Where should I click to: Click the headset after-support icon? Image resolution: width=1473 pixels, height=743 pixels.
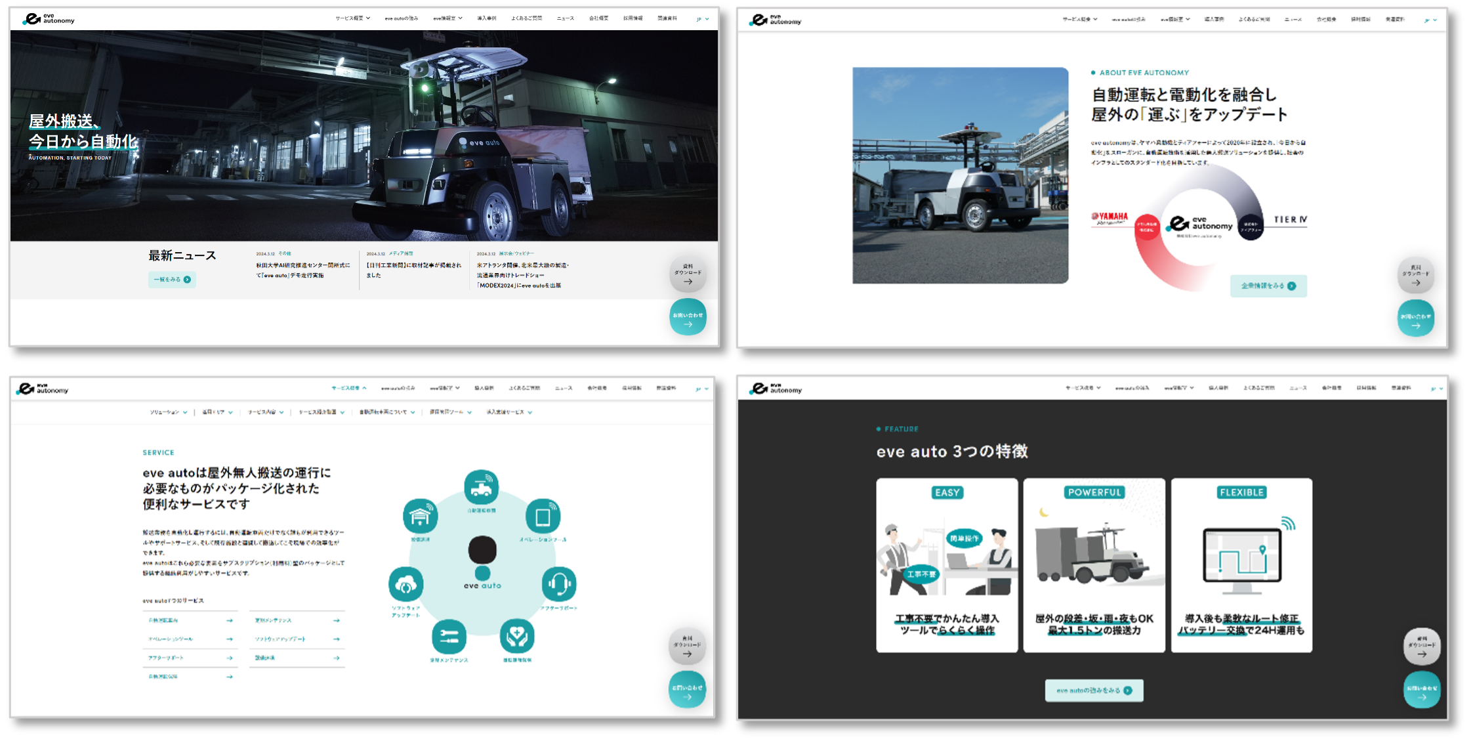[x=559, y=584]
